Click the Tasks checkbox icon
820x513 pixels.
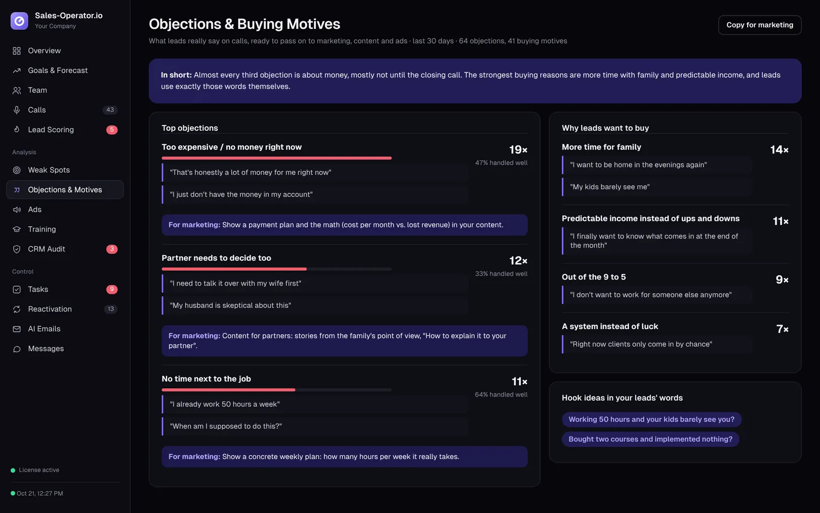pyautogui.click(x=17, y=289)
